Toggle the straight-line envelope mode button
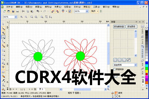This screenshot has height=99, width=149. tap(115, 60)
